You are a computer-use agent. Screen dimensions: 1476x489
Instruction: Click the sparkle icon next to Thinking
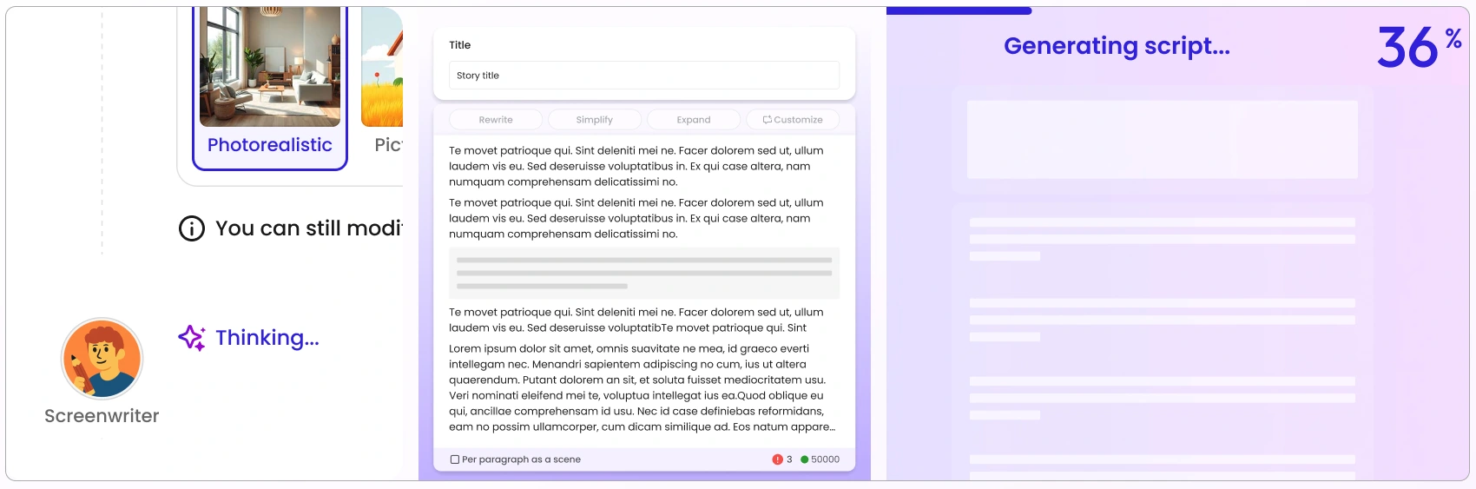(192, 338)
